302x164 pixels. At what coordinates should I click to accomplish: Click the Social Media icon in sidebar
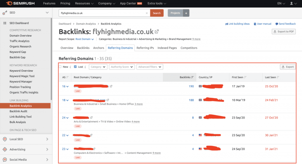click(x=5, y=160)
